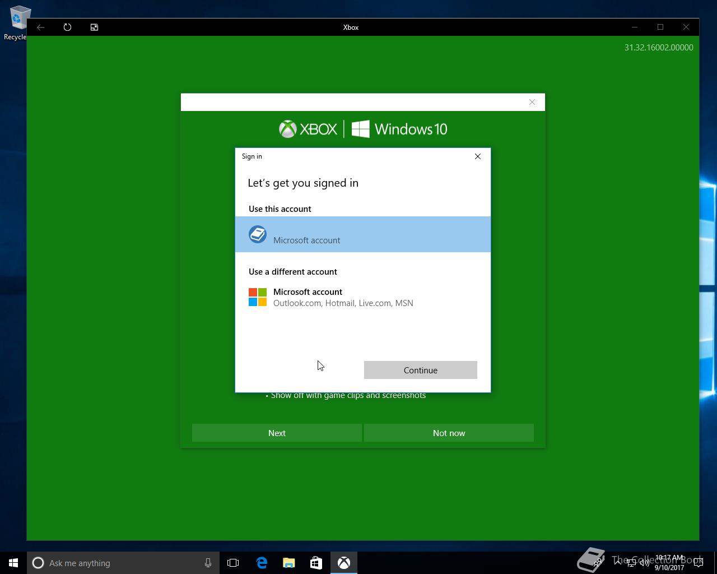
Task: Click the Xbox title bar compact view icon
Action: pyautogui.click(x=94, y=27)
